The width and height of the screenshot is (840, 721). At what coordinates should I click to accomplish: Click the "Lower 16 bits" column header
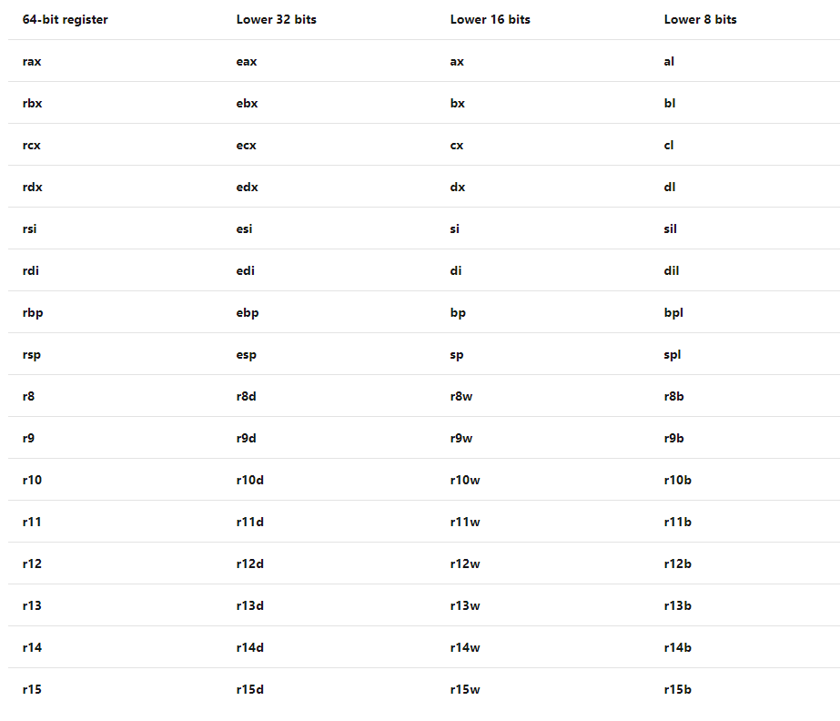pyautogui.click(x=491, y=19)
